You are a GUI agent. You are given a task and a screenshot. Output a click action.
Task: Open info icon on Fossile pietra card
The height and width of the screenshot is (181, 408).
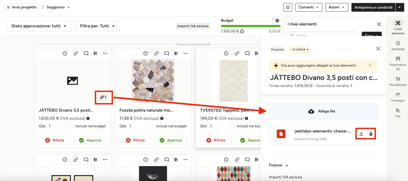coord(146,53)
